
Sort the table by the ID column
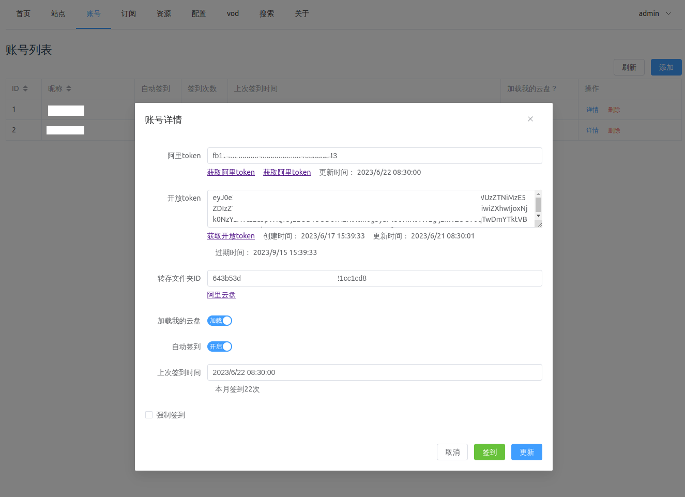point(25,89)
